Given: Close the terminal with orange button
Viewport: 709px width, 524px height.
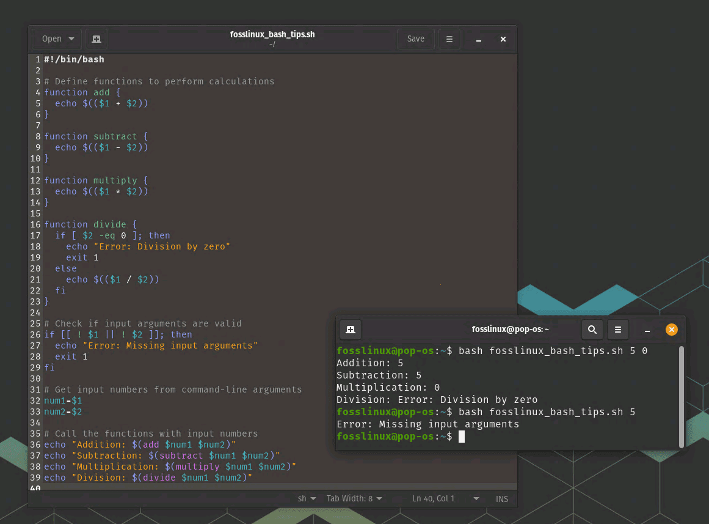Looking at the screenshot, I should point(671,330).
